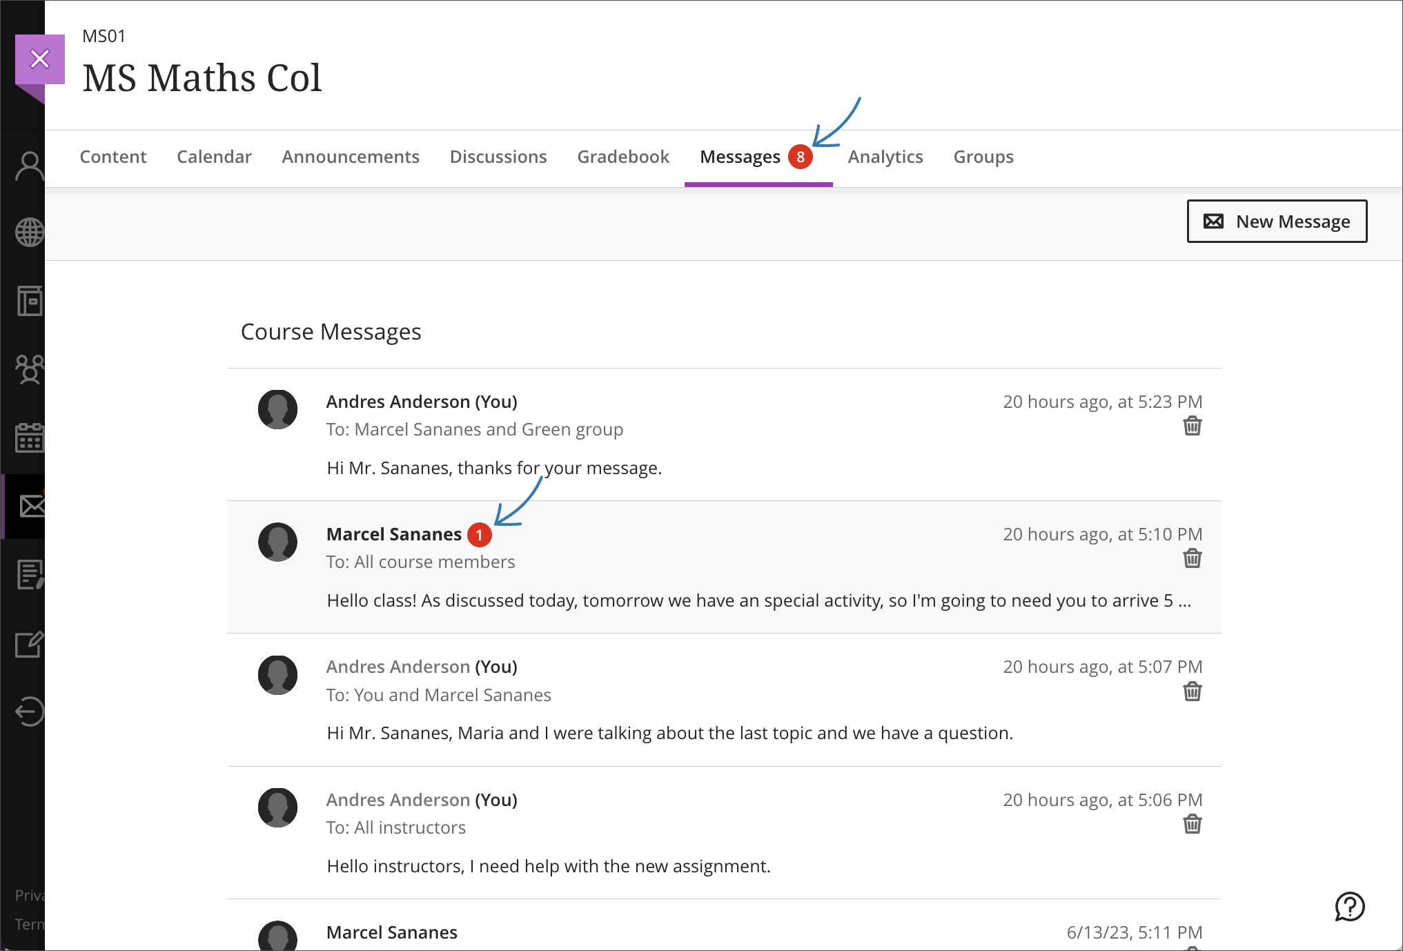This screenshot has height=951, width=1403.
Task: Click the Messages tab
Action: pos(740,156)
